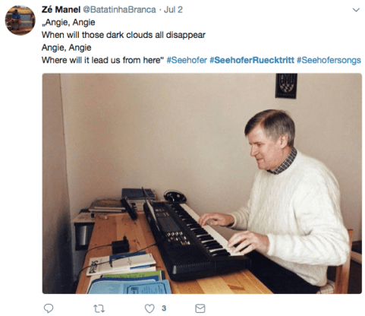Open Zé Manel's profile picture
The image size is (365, 316).
click(x=20, y=21)
